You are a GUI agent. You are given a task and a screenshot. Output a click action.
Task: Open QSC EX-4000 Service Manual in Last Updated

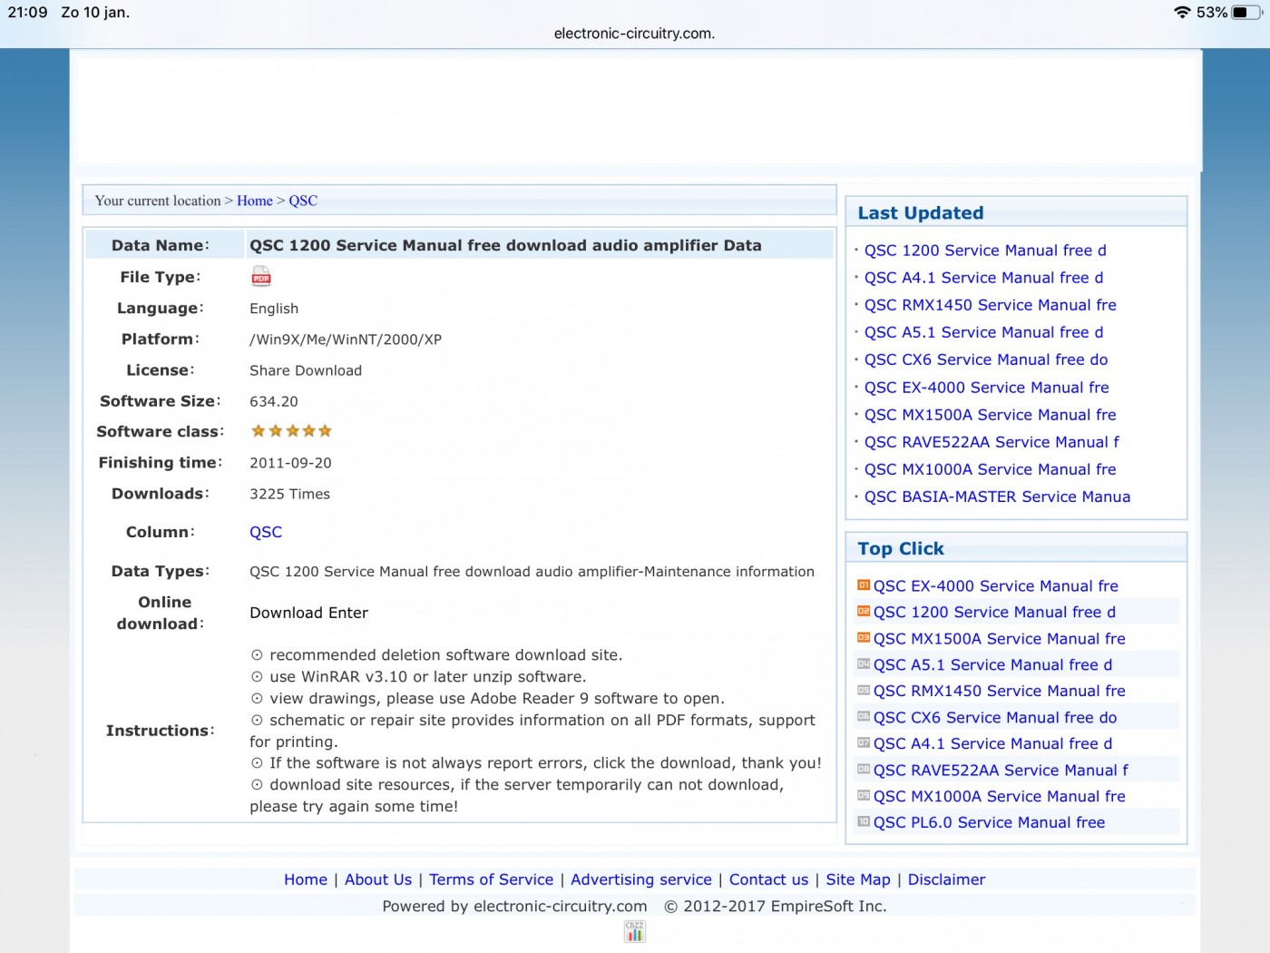click(x=986, y=388)
